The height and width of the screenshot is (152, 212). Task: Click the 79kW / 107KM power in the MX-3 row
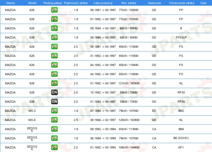coord(129,111)
